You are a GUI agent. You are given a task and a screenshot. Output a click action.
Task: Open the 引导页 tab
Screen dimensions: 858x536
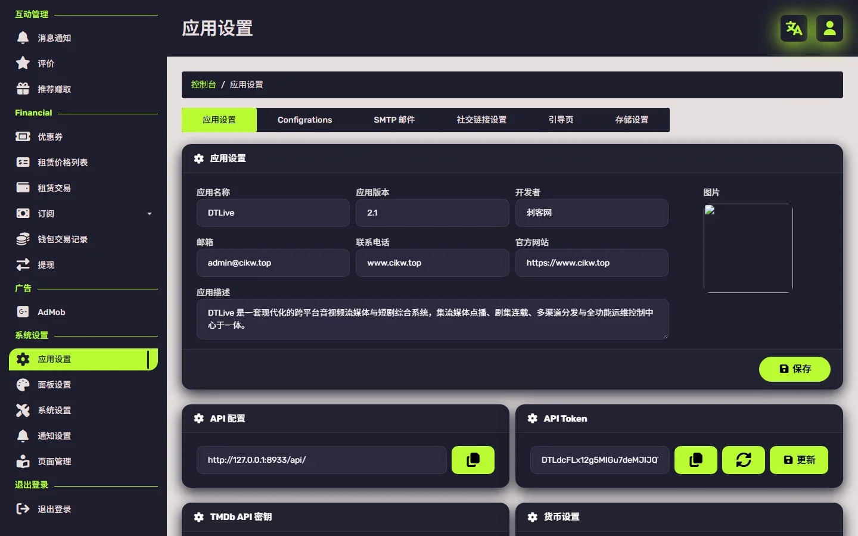(561, 120)
